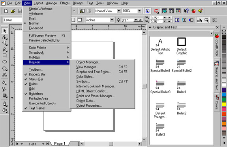227x147 pixels.
Task: Open the docker flyout arrow button
Action: tap(211, 33)
